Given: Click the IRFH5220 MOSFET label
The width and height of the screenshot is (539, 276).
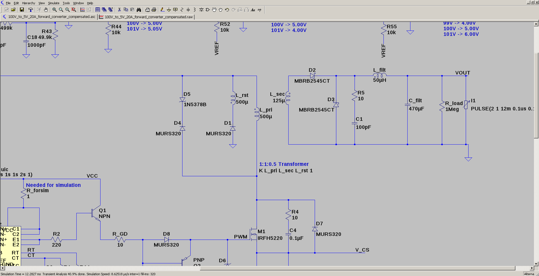Looking at the screenshot, I should point(270,238).
